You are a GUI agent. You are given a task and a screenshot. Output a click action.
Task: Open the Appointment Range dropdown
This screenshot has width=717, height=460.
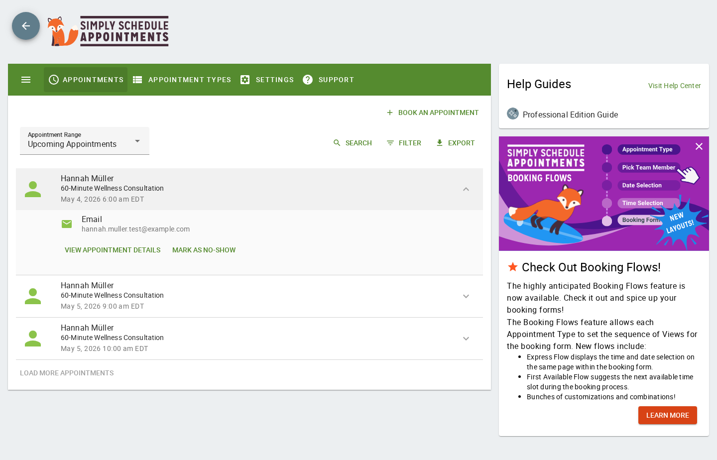pos(85,141)
